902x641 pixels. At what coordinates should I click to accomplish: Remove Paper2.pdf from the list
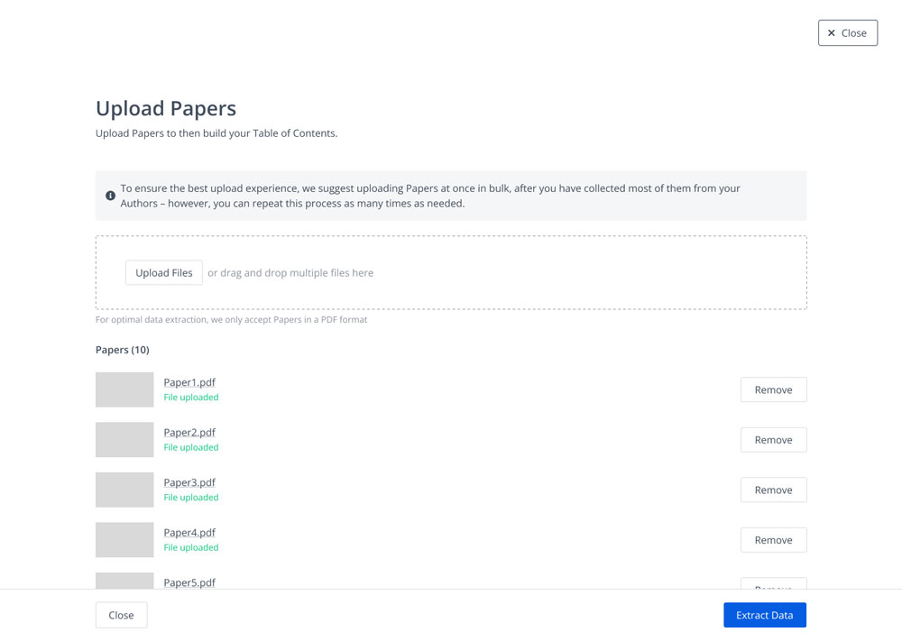(773, 440)
